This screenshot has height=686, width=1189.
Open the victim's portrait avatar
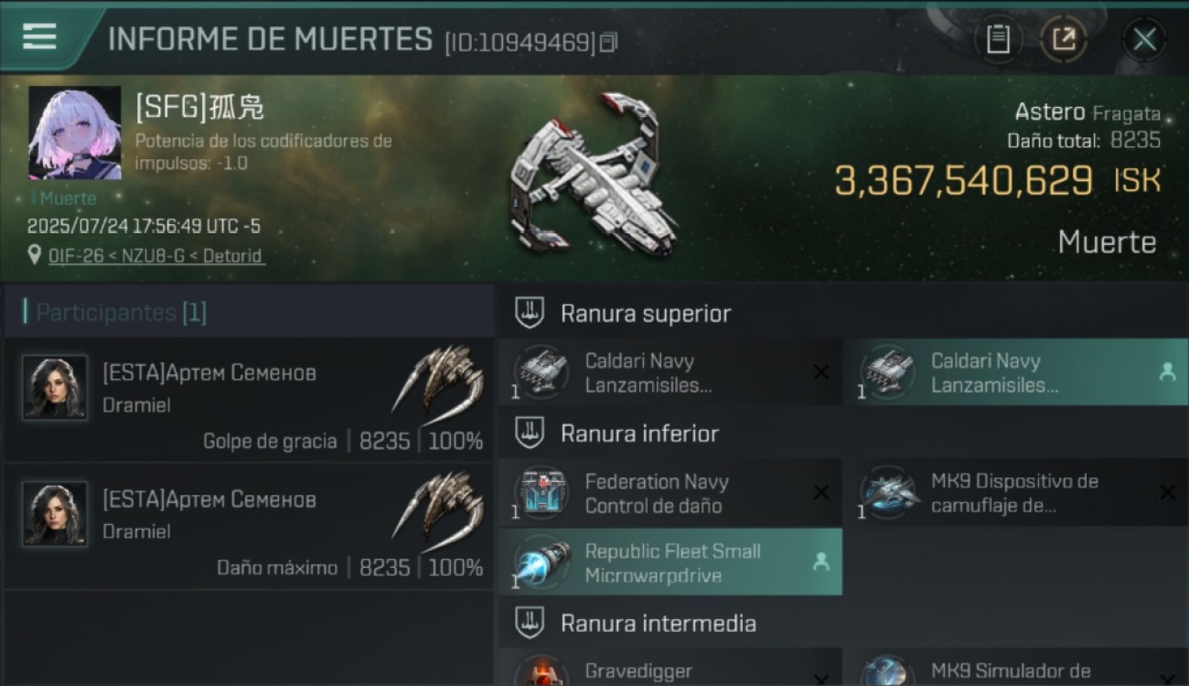[74, 133]
